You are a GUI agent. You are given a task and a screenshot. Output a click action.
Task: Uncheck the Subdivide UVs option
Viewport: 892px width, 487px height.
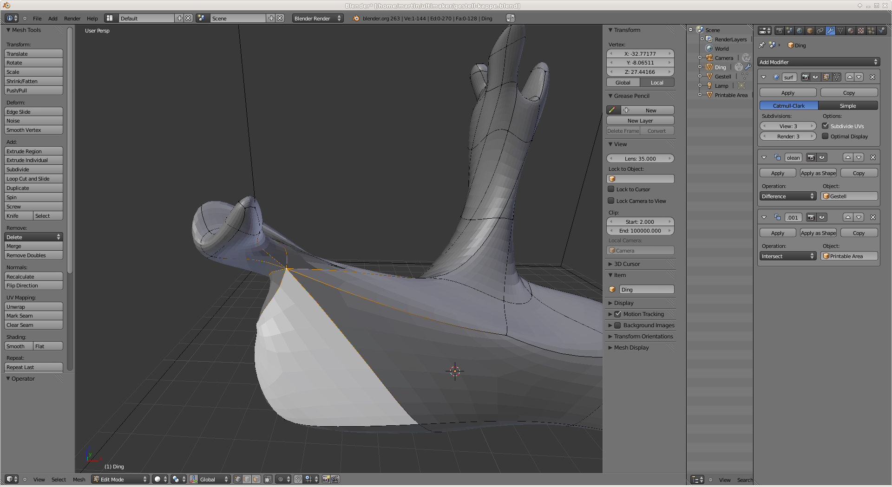825,126
